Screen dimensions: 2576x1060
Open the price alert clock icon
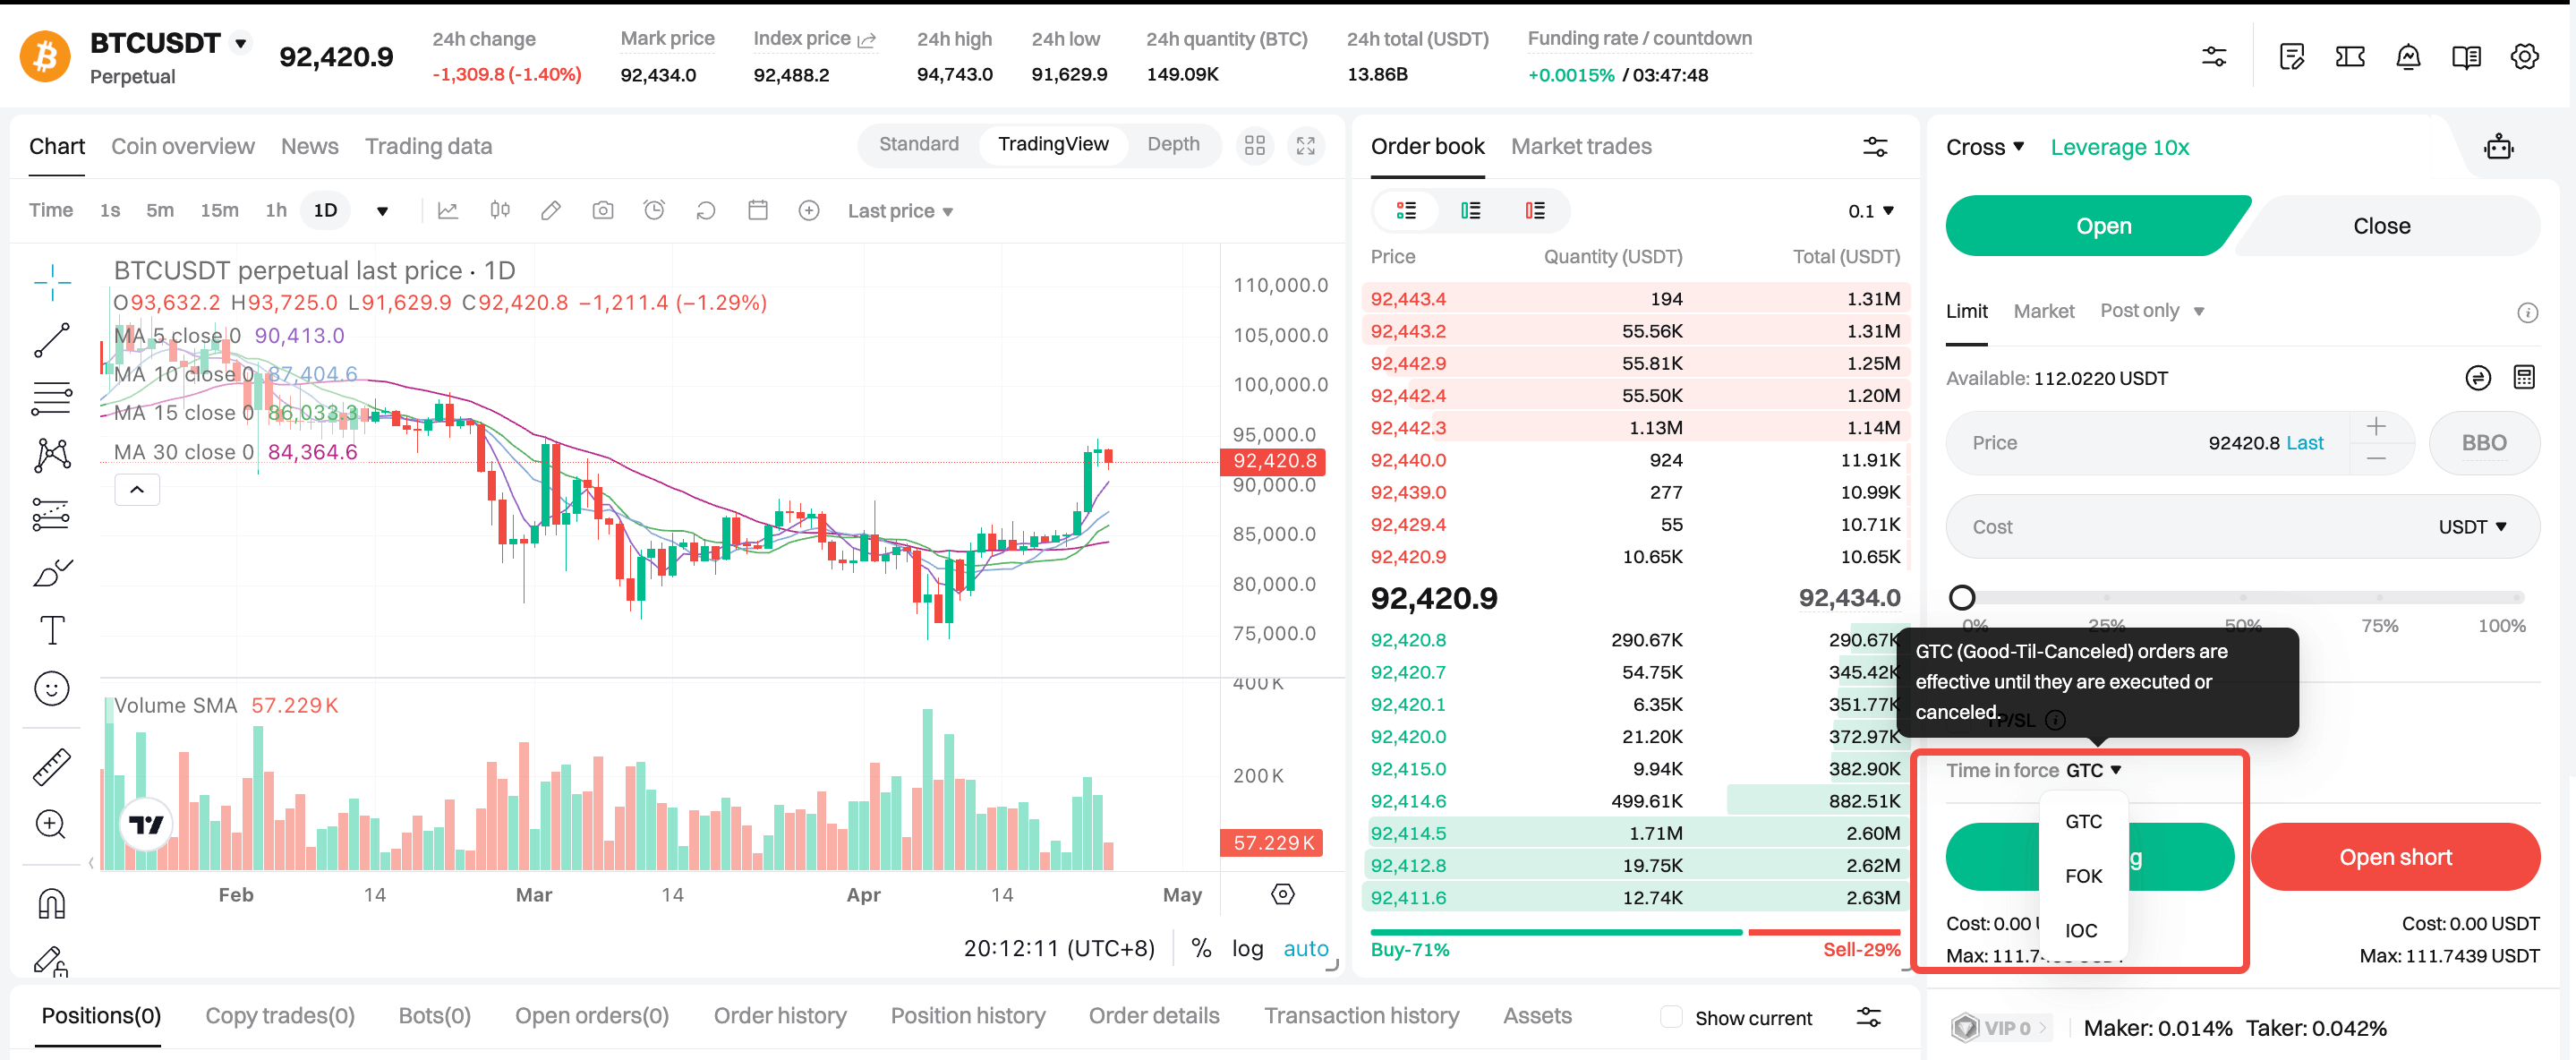[x=654, y=211]
